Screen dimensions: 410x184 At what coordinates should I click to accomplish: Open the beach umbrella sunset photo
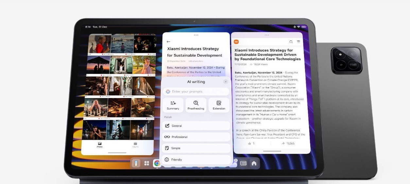(x=98, y=65)
